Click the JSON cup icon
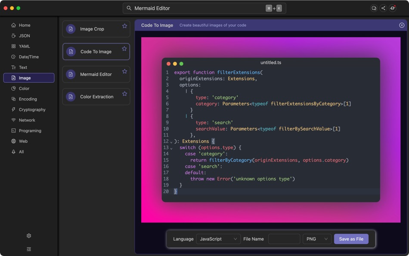Viewport: 409px width, 256px height. click(x=14, y=36)
